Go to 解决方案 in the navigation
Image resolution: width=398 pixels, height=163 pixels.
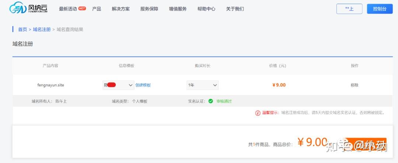(121, 9)
